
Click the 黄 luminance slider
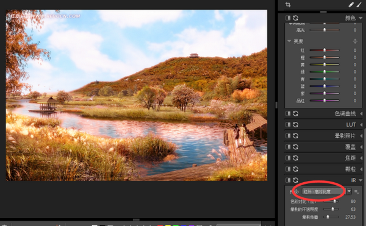pos(325,65)
